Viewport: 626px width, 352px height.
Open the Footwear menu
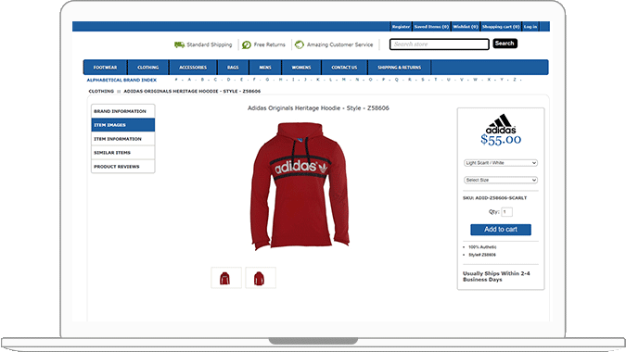(106, 68)
